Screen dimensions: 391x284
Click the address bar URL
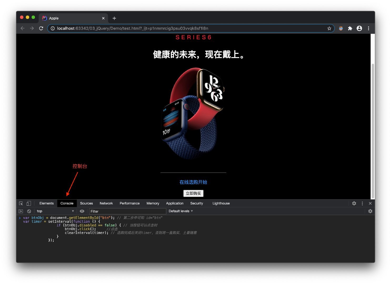pos(133,28)
